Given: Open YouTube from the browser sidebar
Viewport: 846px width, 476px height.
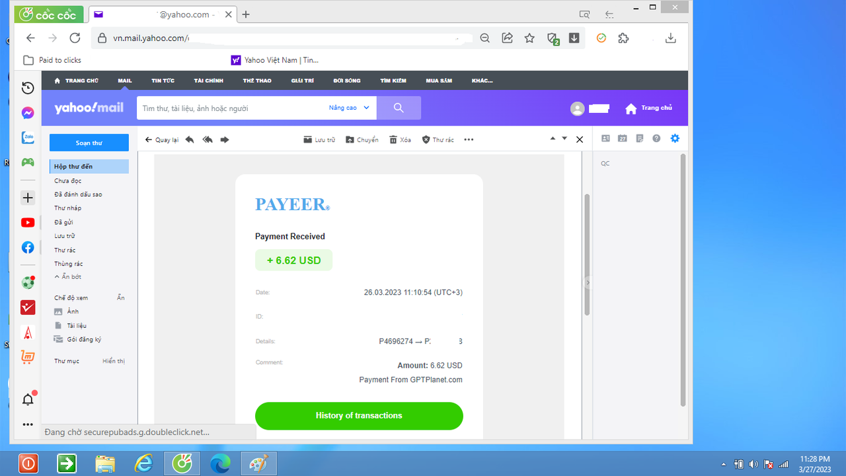Looking at the screenshot, I should 28,223.
